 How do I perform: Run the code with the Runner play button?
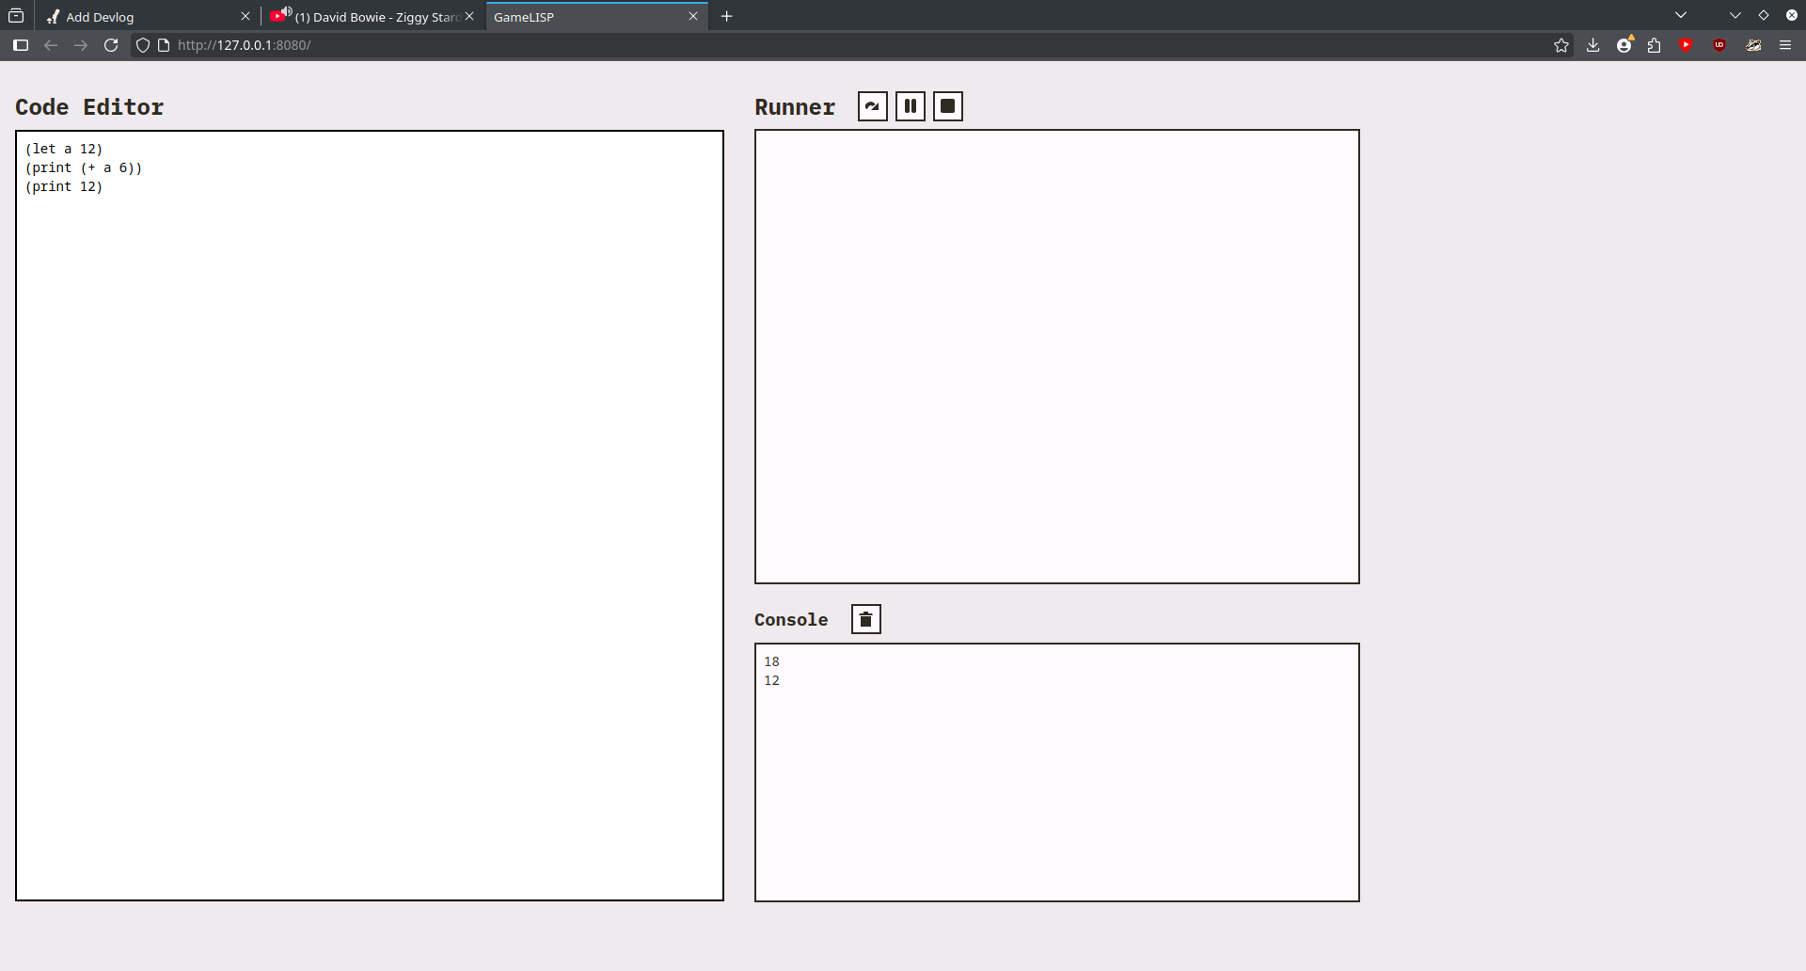872,106
